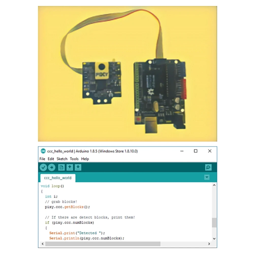Screen dimensions: 254x254
Task: Click horizontal scrollbar right arrow
Action: pyautogui.click(x=209, y=244)
